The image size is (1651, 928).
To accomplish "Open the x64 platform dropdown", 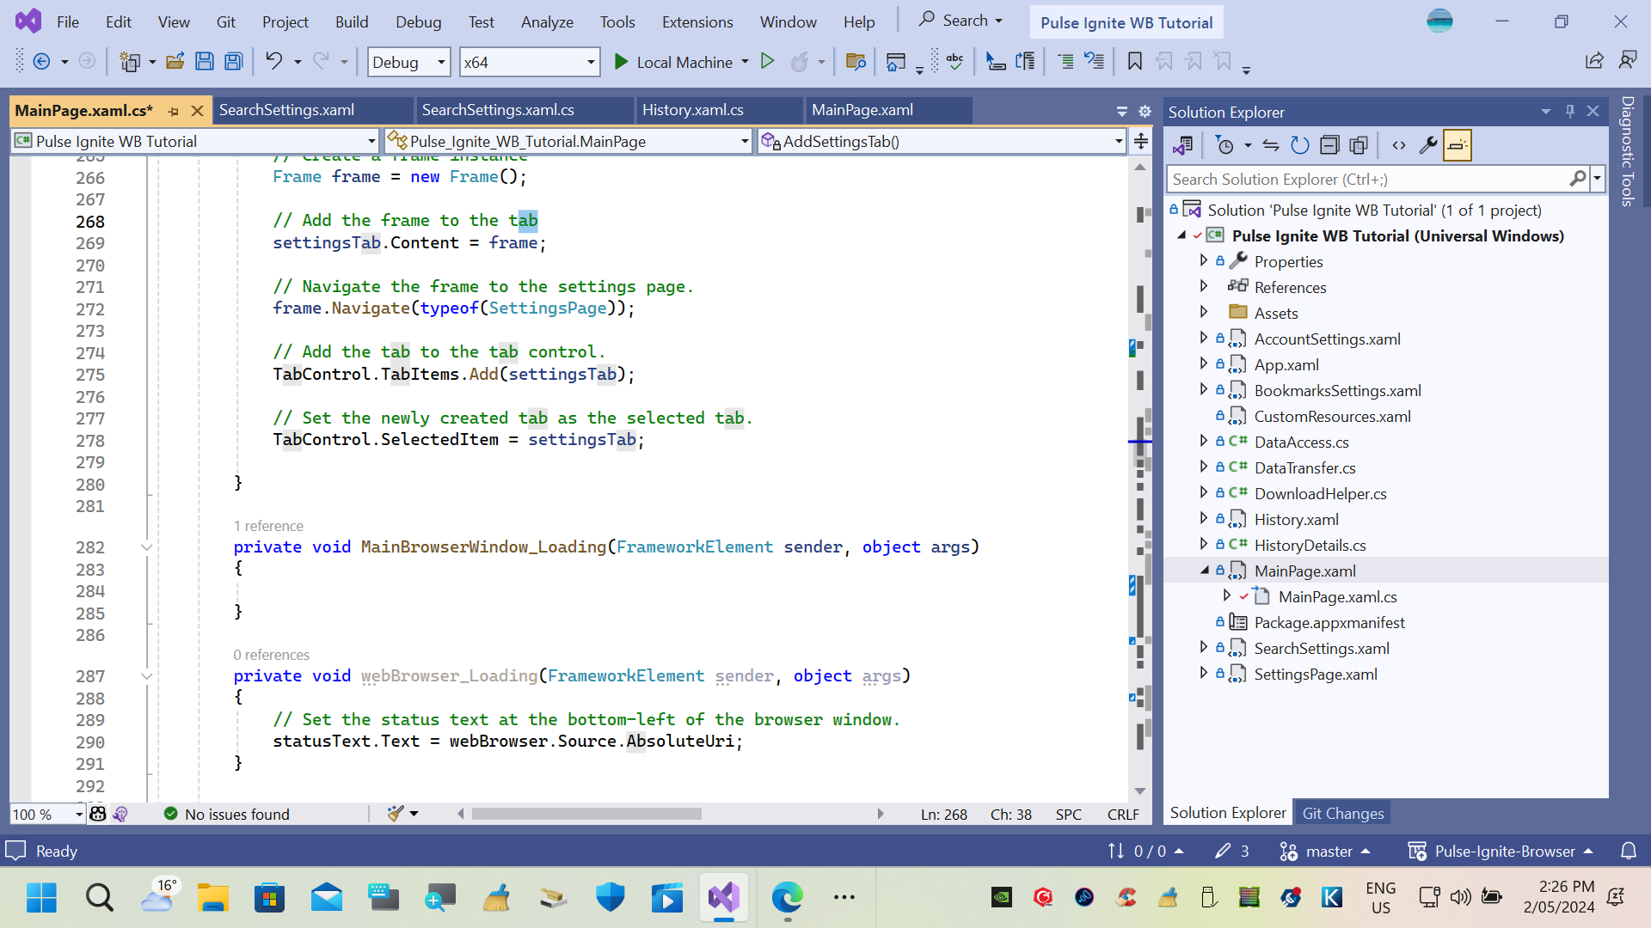I will pyautogui.click(x=591, y=62).
